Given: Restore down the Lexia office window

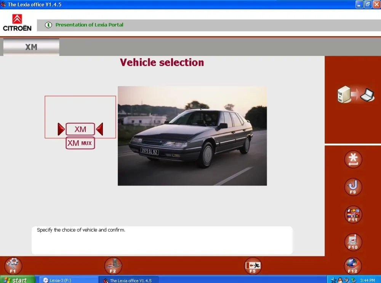Looking at the screenshot, I should tap(368, 4).
